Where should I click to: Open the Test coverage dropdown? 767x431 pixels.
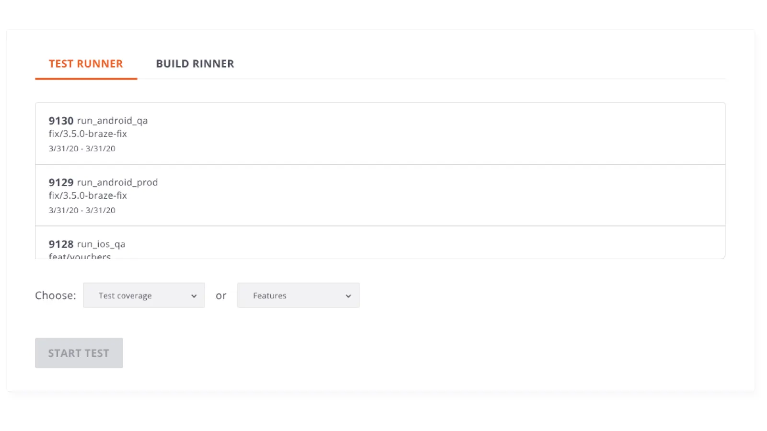click(x=144, y=295)
